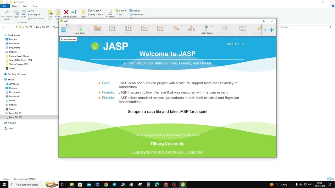Select Linux in Explorer sidebar
This screenshot has height=188, width=335.
click(x=10, y=128)
